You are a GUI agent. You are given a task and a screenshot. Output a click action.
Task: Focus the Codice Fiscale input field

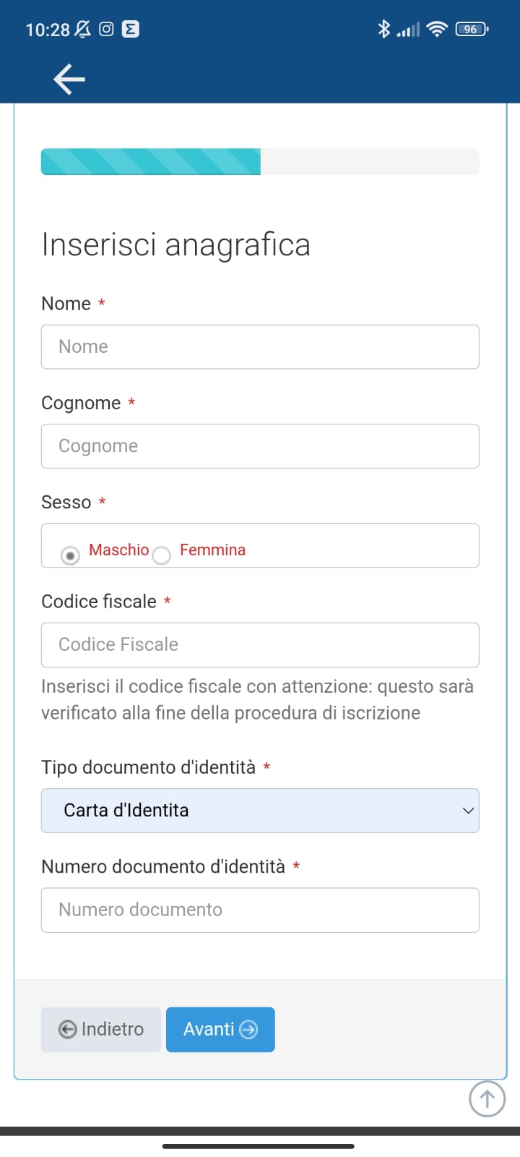260,645
